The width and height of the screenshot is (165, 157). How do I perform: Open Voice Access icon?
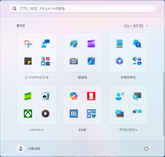(x=120, y=96)
